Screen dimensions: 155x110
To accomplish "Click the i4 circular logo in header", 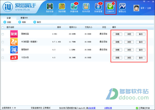I will tap(8, 7).
